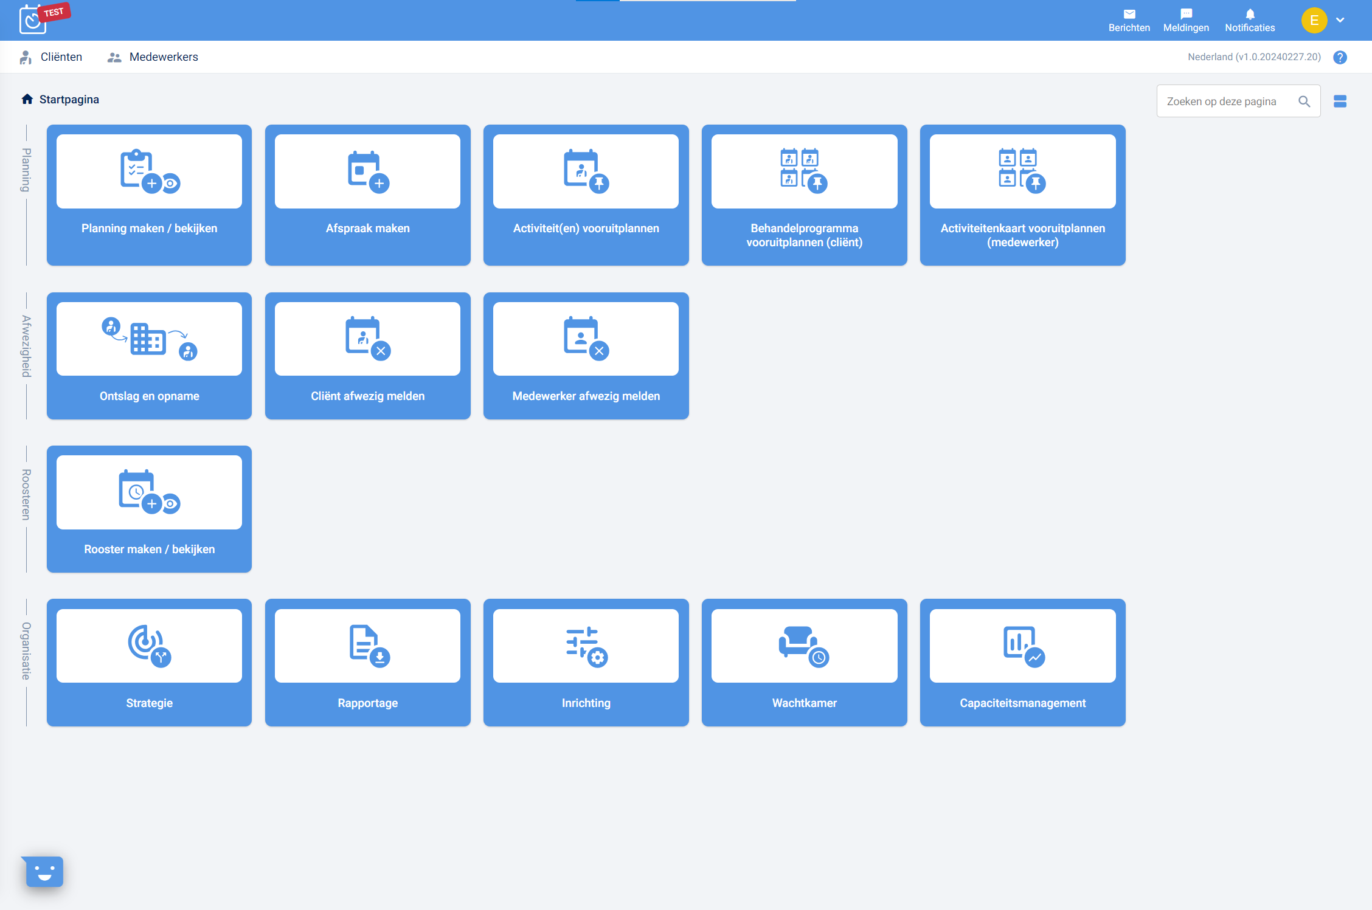Click the Roosteren section side label
Image resolution: width=1372 pixels, height=910 pixels.
(x=26, y=494)
